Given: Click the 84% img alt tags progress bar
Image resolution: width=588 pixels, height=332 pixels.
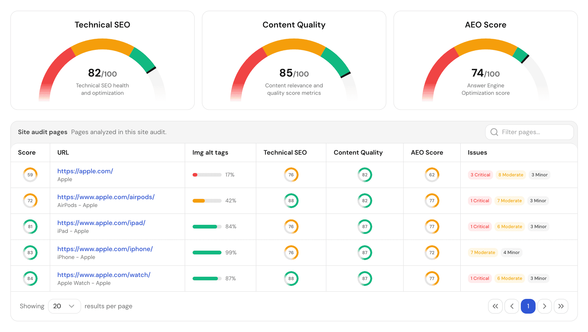Looking at the screenshot, I should 207,226.
